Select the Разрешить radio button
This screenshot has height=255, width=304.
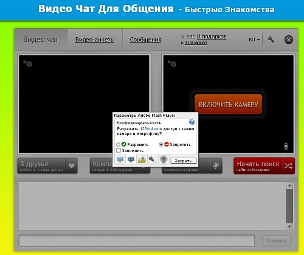pyautogui.click(x=118, y=145)
